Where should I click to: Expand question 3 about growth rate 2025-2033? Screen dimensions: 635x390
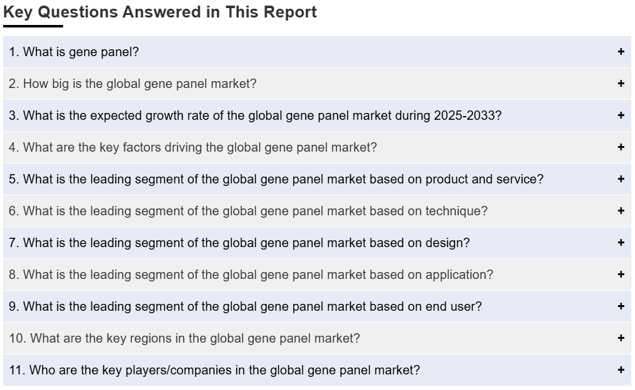[x=317, y=115]
